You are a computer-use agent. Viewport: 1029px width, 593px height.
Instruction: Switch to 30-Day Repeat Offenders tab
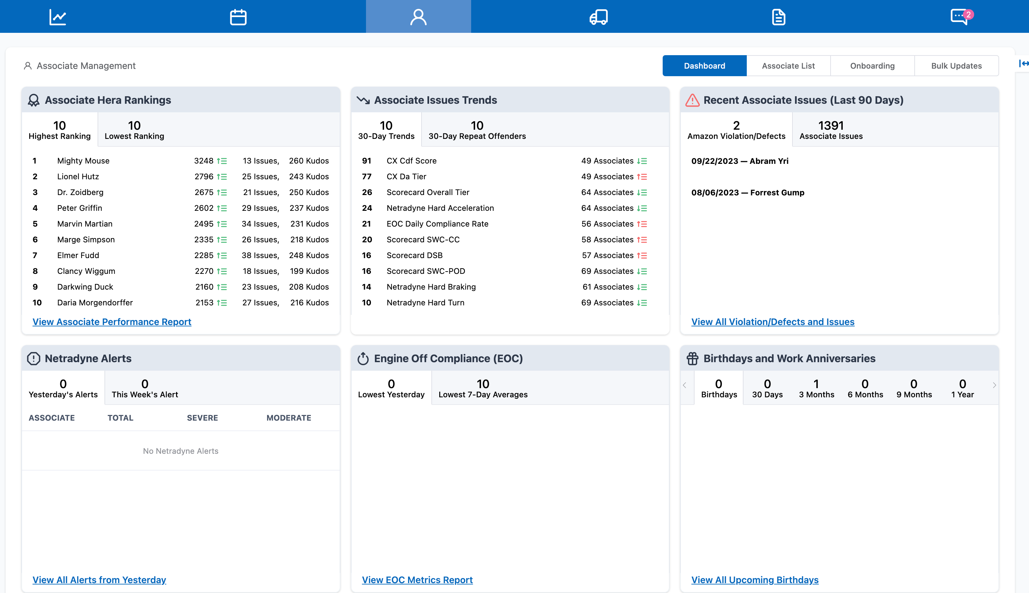[x=477, y=130]
